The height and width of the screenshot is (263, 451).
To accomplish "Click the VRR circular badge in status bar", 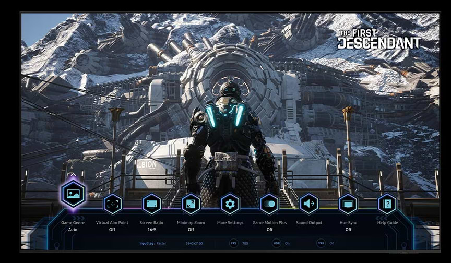I will point(321,244).
